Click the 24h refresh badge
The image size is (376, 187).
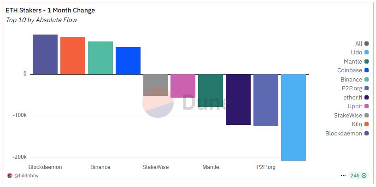click(358, 176)
